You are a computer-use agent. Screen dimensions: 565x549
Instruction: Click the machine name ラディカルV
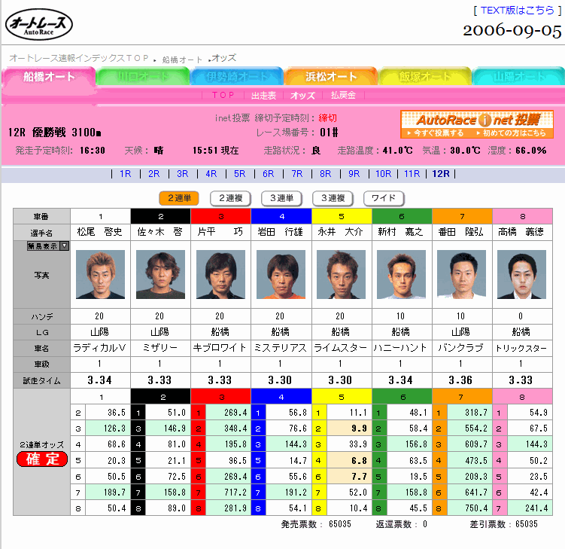(100, 348)
